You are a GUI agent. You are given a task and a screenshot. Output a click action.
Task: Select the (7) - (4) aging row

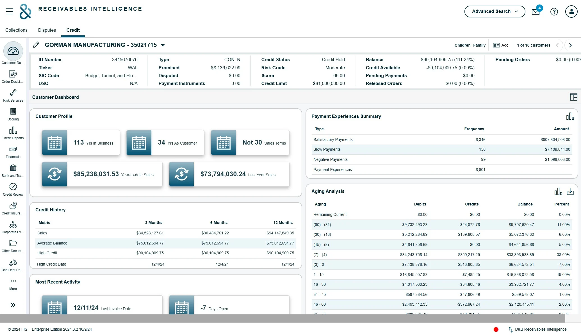click(442, 255)
